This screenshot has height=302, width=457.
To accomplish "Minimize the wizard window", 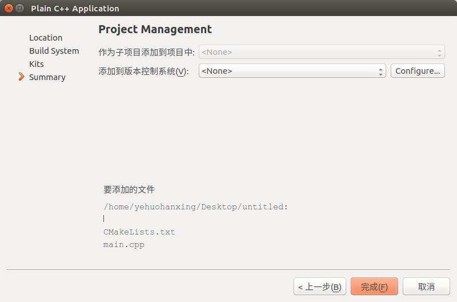I will [x=20, y=9].
